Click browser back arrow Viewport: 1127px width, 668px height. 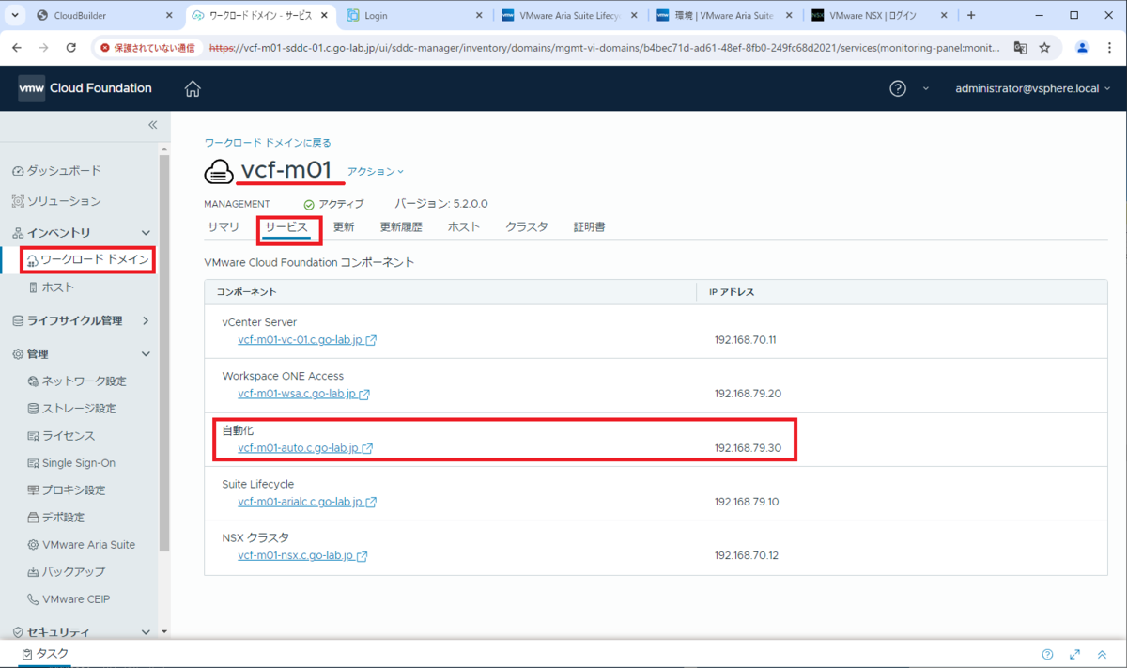[18, 48]
